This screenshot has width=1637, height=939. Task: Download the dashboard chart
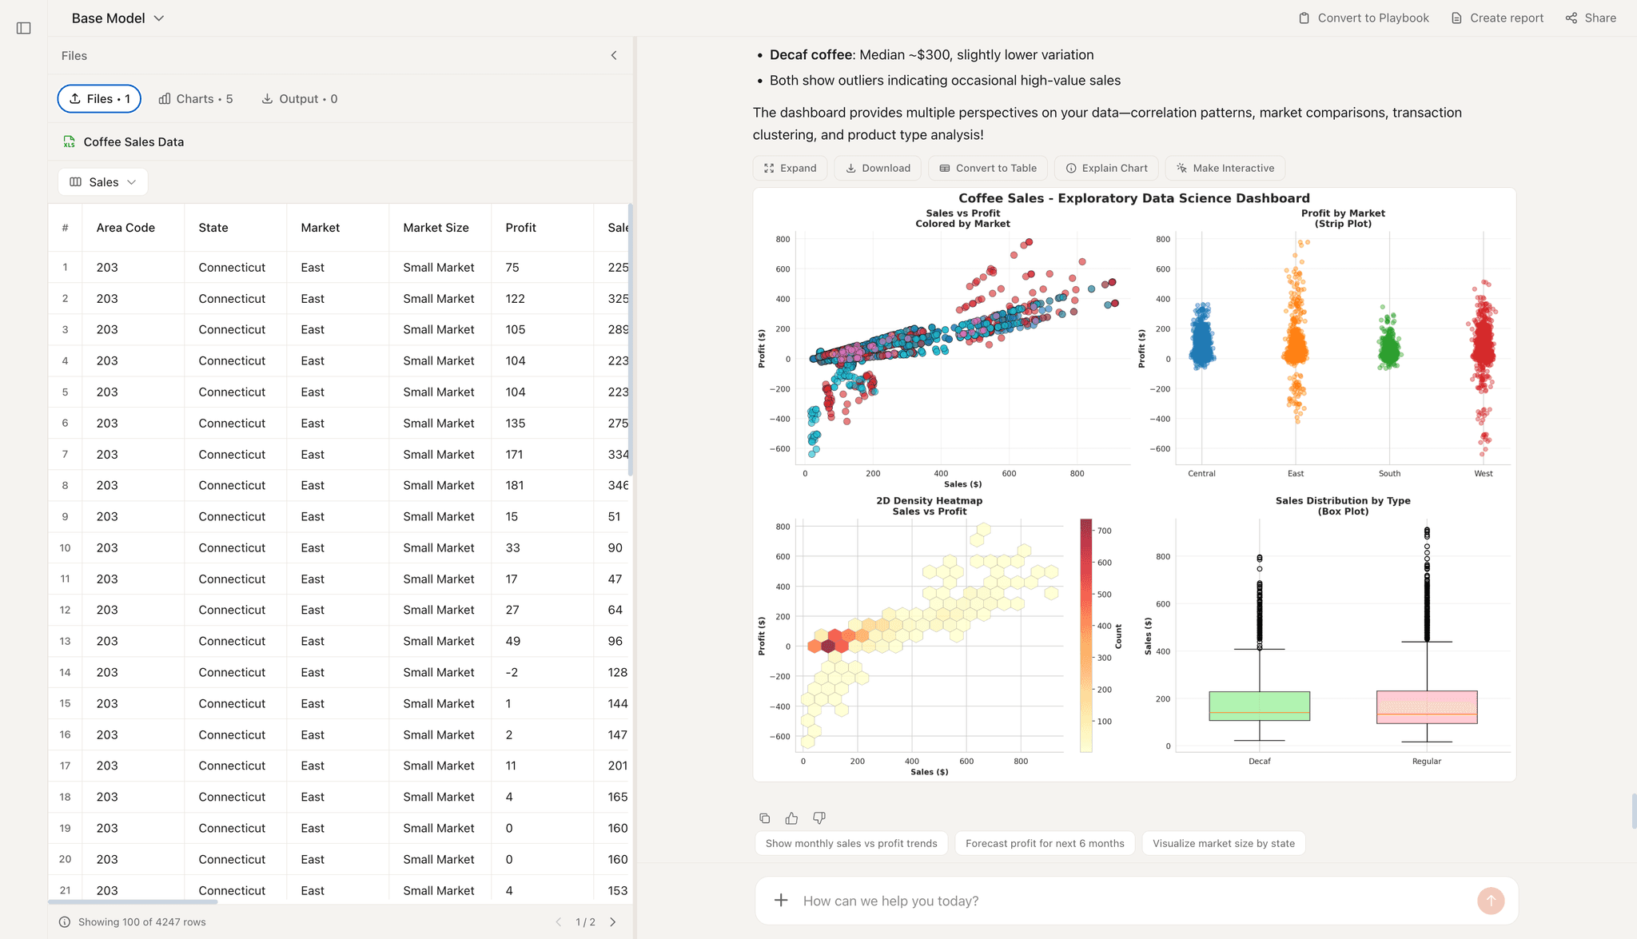coord(877,168)
